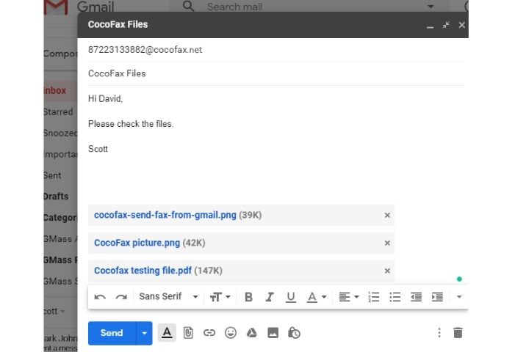Redo the last edit
Screen dimensions: 529x352
(x=121, y=297)
